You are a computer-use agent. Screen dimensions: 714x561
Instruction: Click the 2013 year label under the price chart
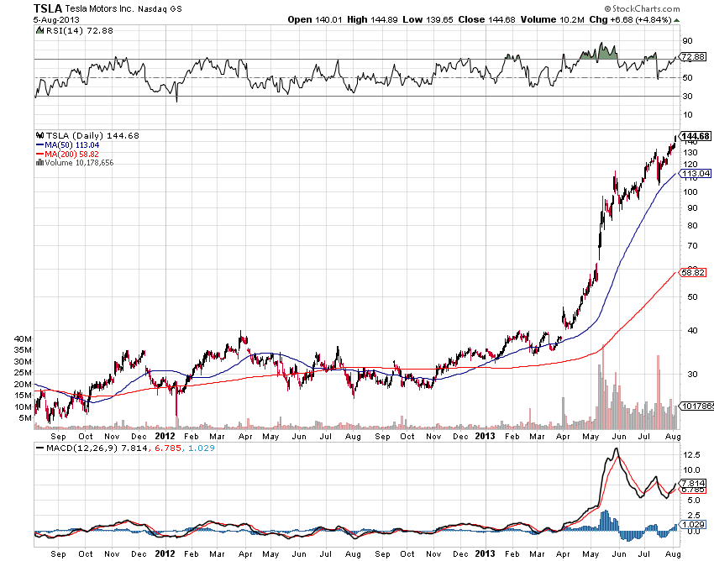click(x=485, y=436)
